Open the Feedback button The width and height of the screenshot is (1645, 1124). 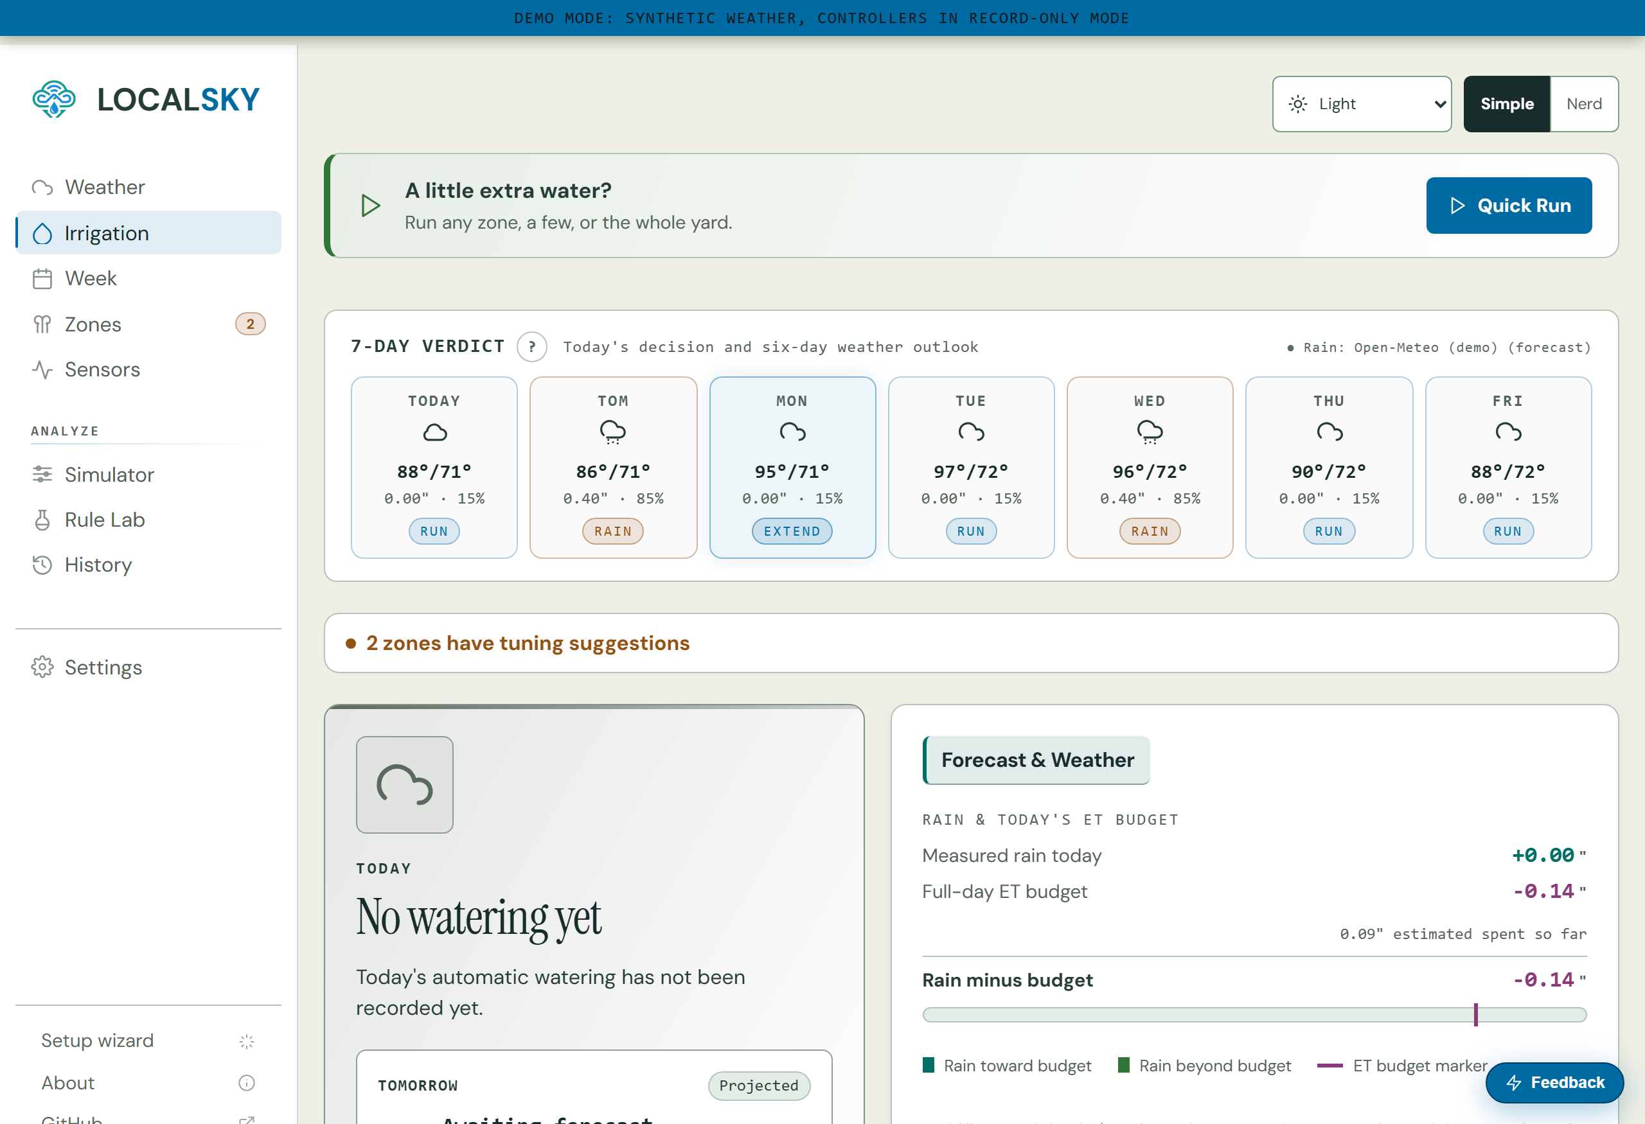pos(1554,1083)
